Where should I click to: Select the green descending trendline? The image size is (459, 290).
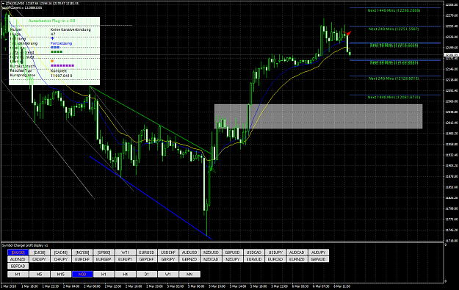click(150, 120)
